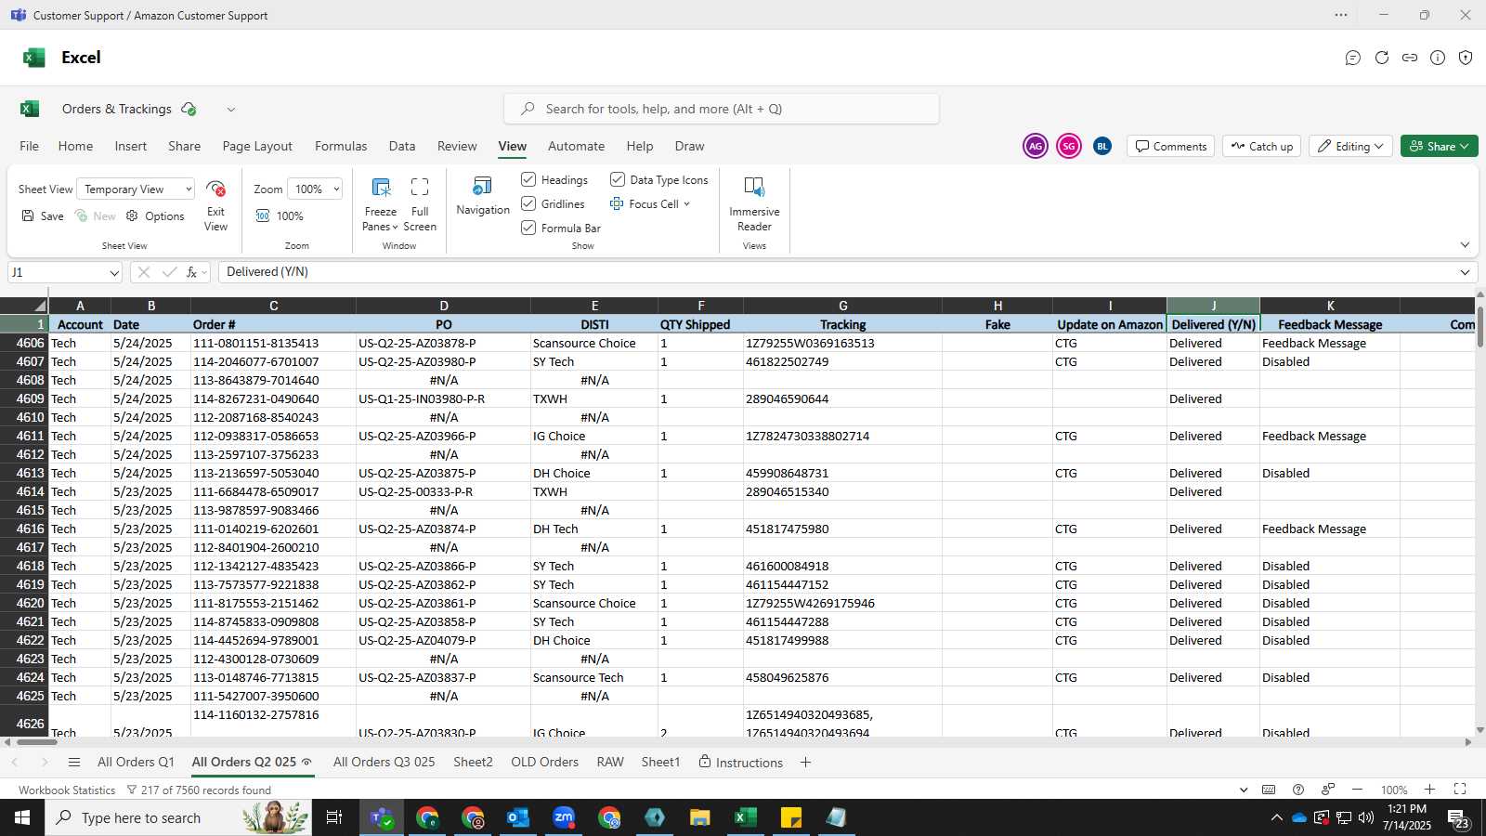Click the Exit View icon

click(215, 189)
